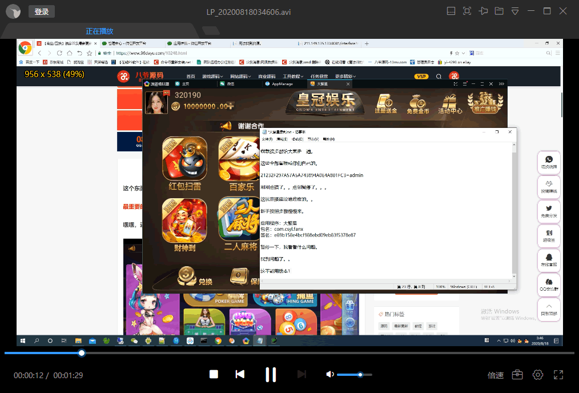This screenshot has height=393, width=579.
Task: Click the 登录 login button
Action: (x=41, y=11)
